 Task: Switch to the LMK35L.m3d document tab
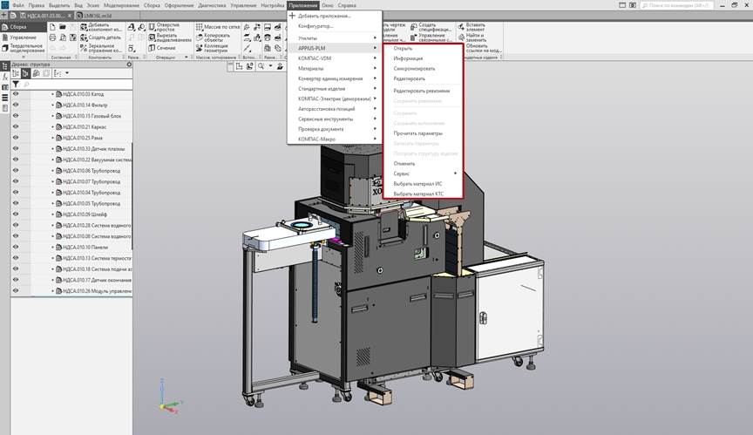point(94,16)
